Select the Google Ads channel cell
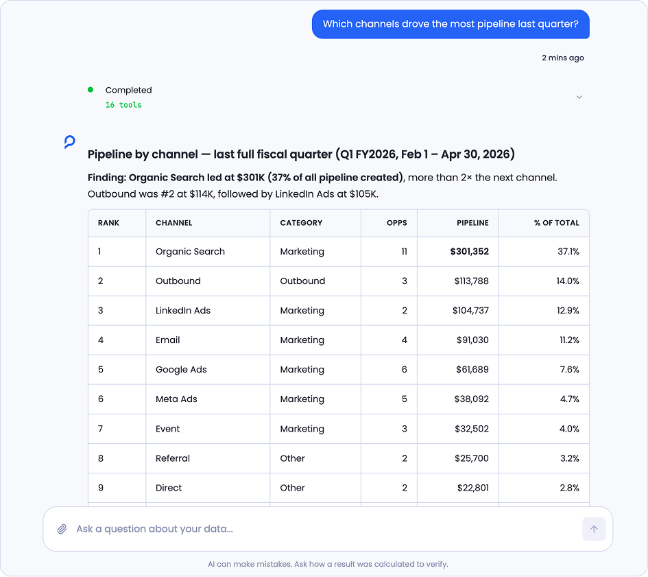 coord(208,370)
